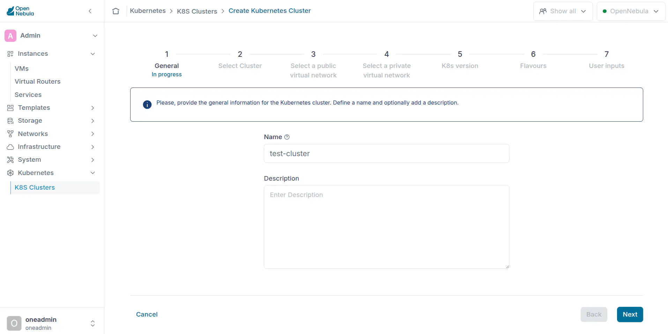Viewport: 668px width, 334px height.
Task: Click the Kubernetes wheel icon
Action: [x=10, y=173]
